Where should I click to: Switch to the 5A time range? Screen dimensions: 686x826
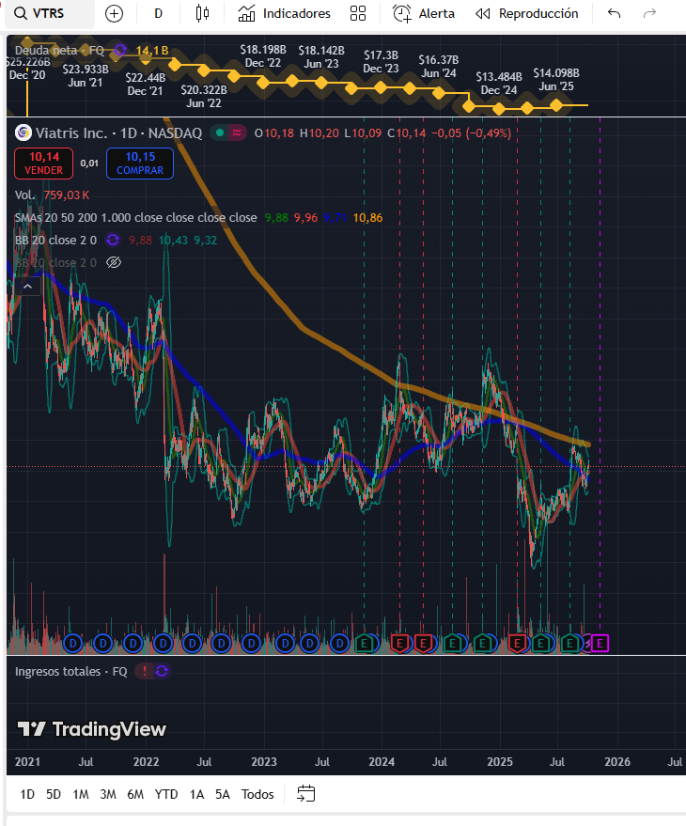coord(222,794)
